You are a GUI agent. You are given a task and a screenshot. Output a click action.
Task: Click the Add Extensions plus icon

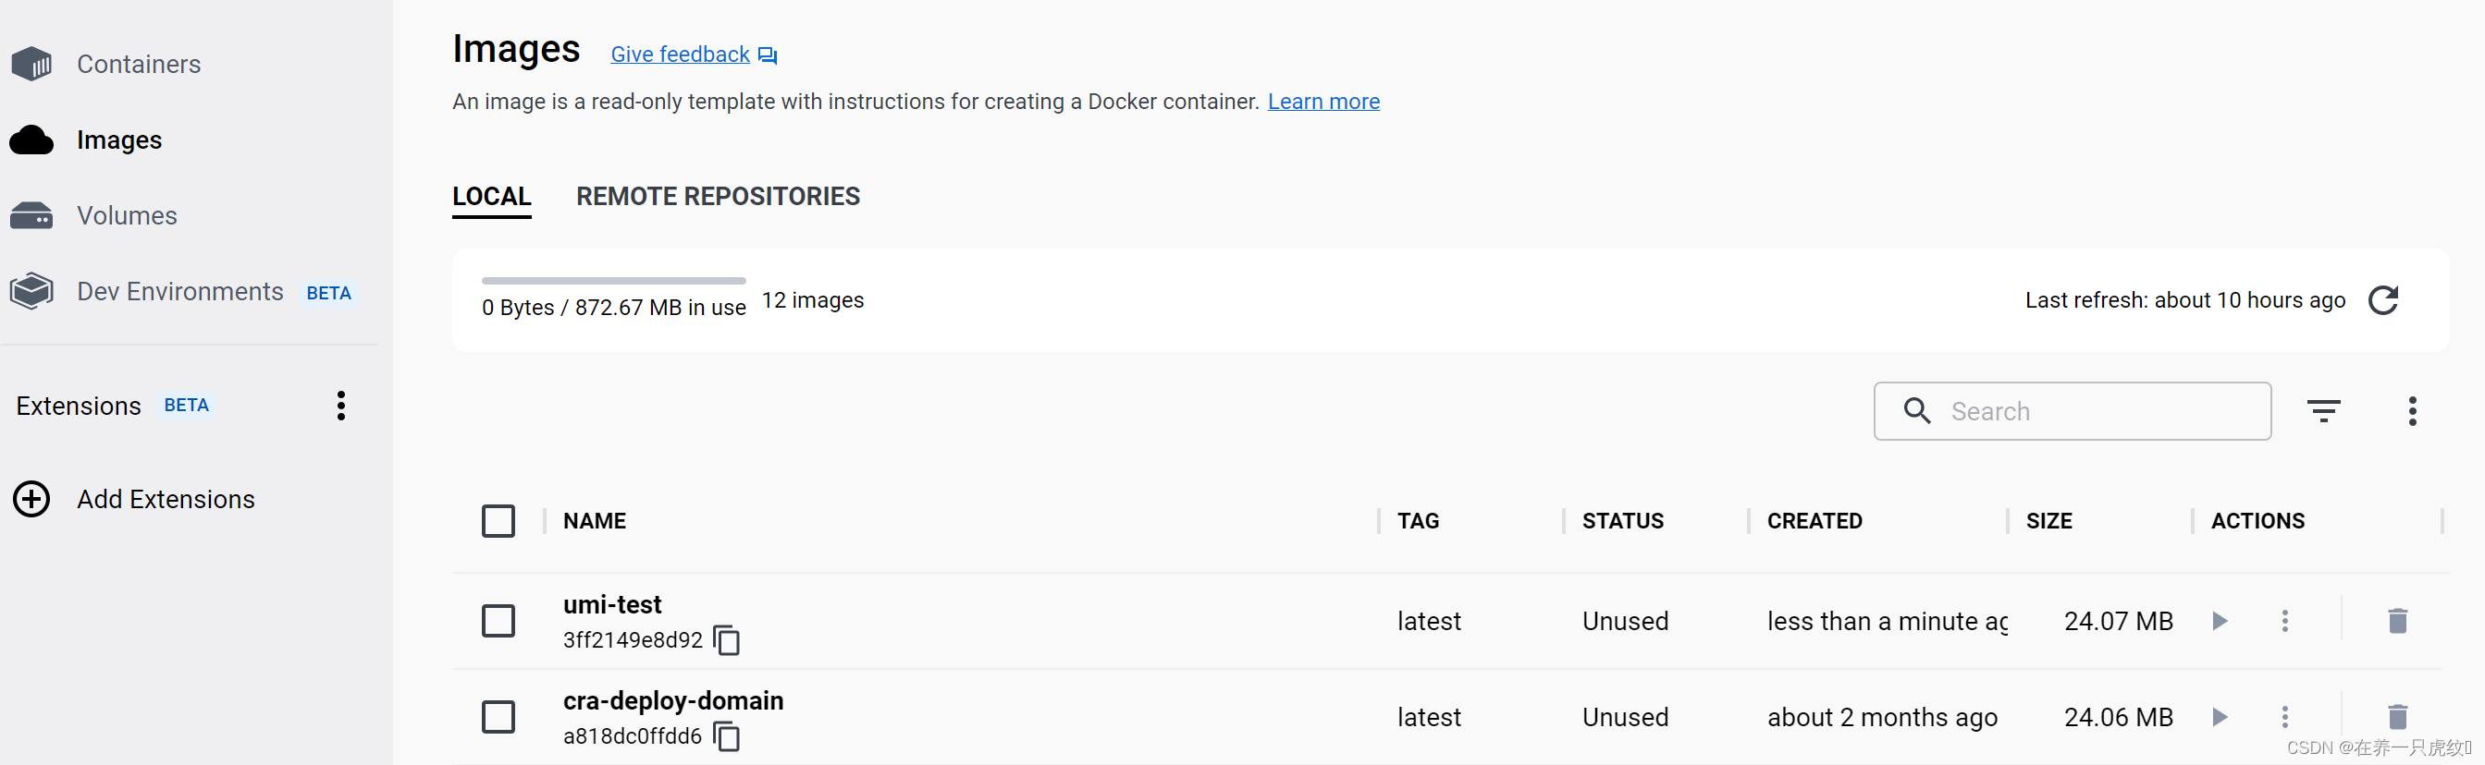31,499
